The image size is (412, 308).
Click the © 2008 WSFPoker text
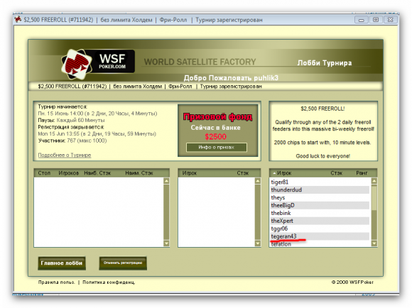click(352, 282)
